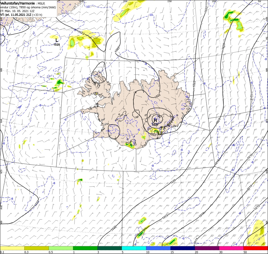Click the L low-pressure marker northwest of Iceland
This screenshot has height=254, width=268.
[x=57, y=40]
